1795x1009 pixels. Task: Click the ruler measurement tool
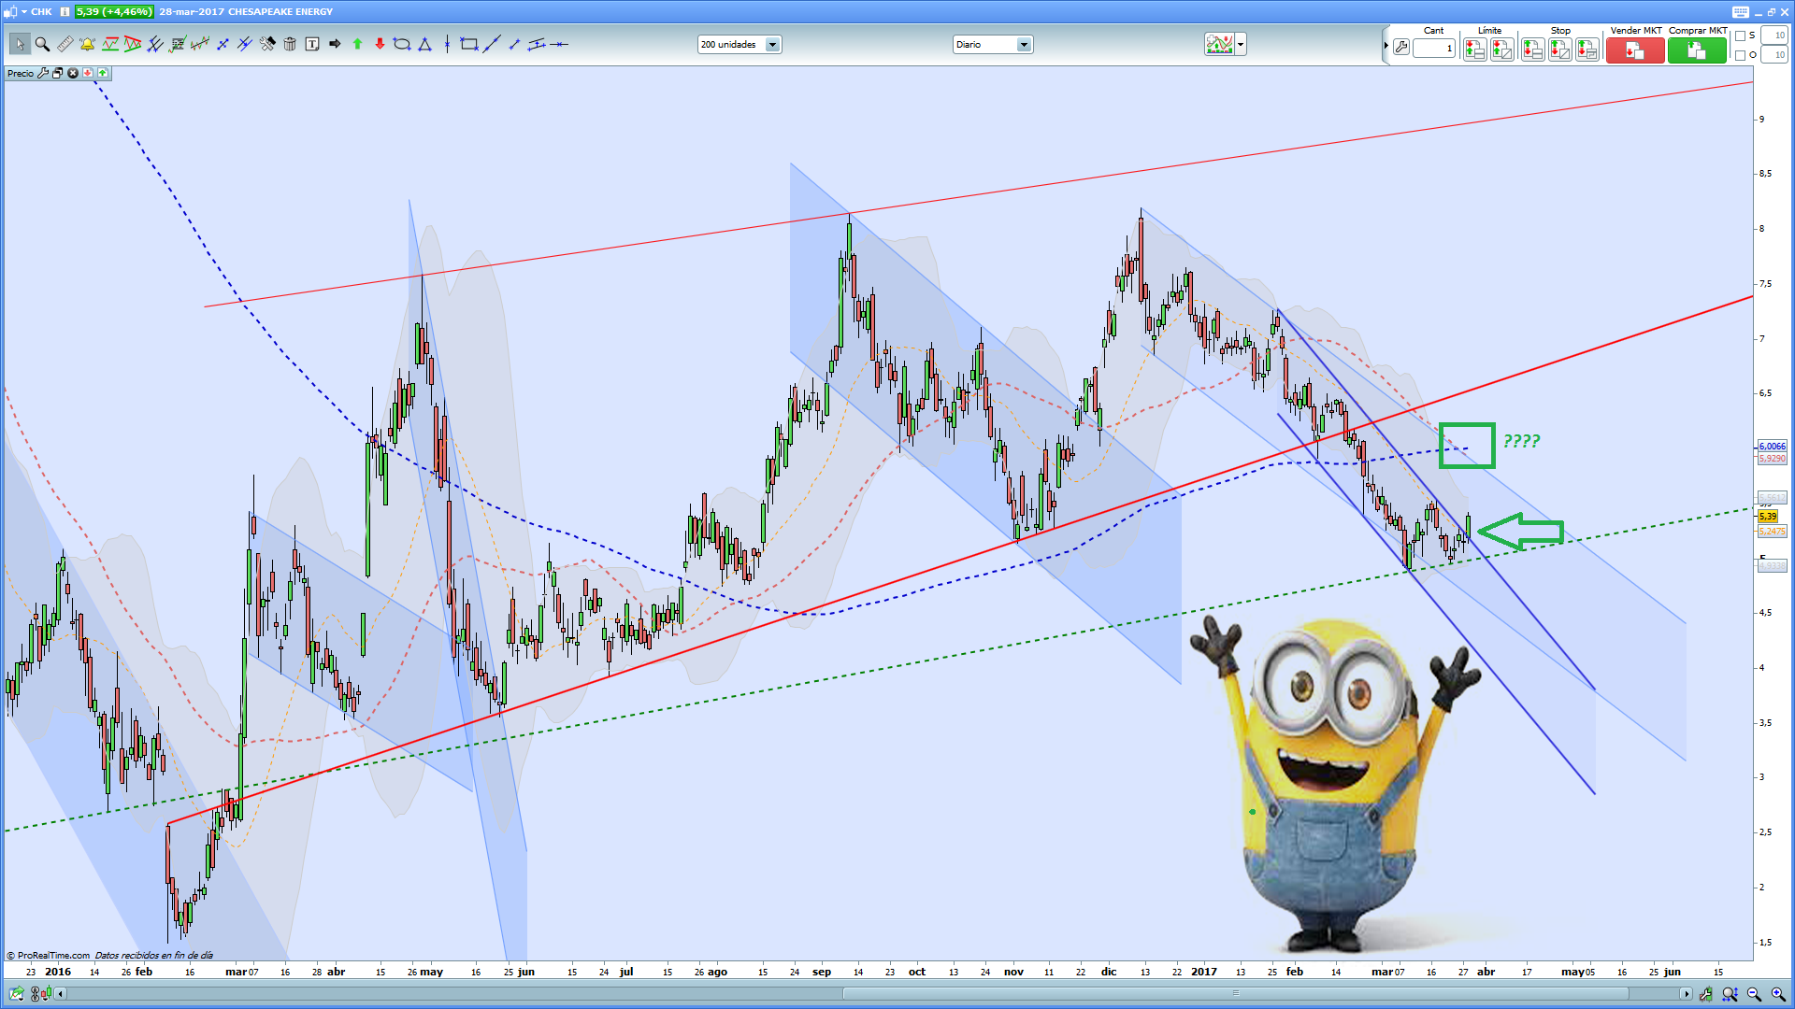point(65,44)
